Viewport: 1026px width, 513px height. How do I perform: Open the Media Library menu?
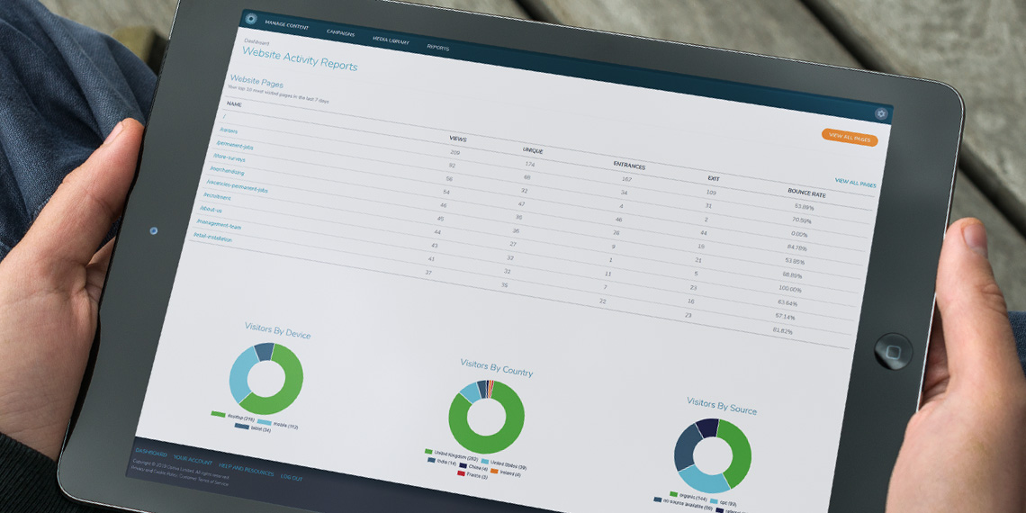tap(391, 40)
